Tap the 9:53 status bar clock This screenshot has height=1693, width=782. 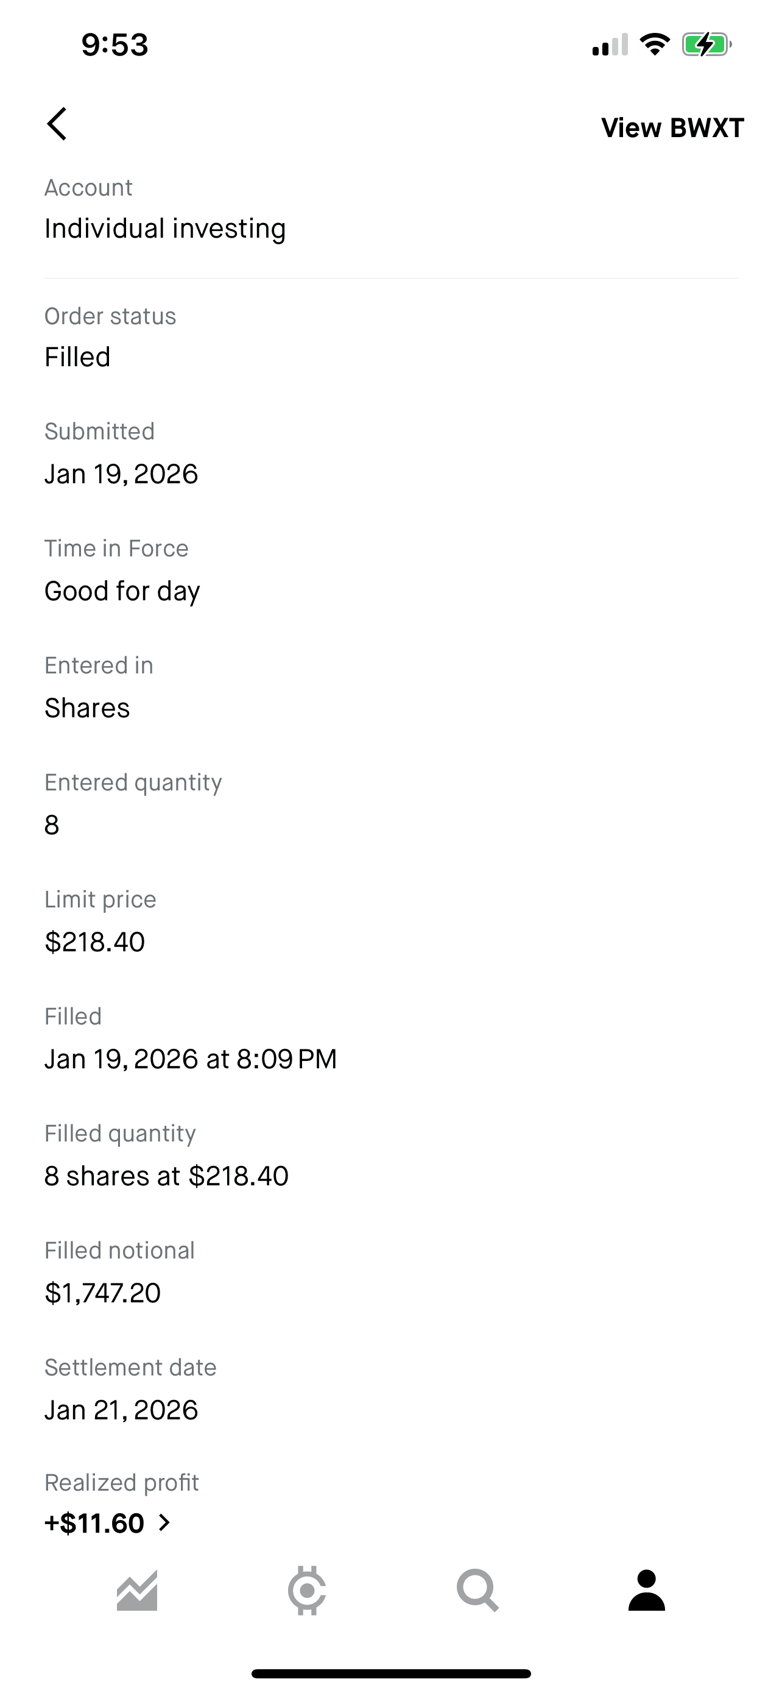coord(115,44)
